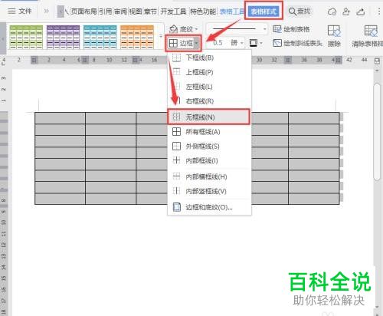Image resolution: width=383 pixels, height=316 pixels.
Task: Apply the orange table style thumbnail
Action: tap(137, 37)
